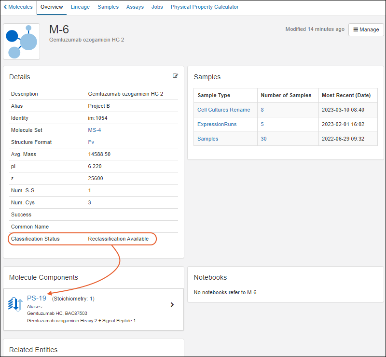Switch to the Lineage tab
The image size is (386, 357).
(80, 7)
